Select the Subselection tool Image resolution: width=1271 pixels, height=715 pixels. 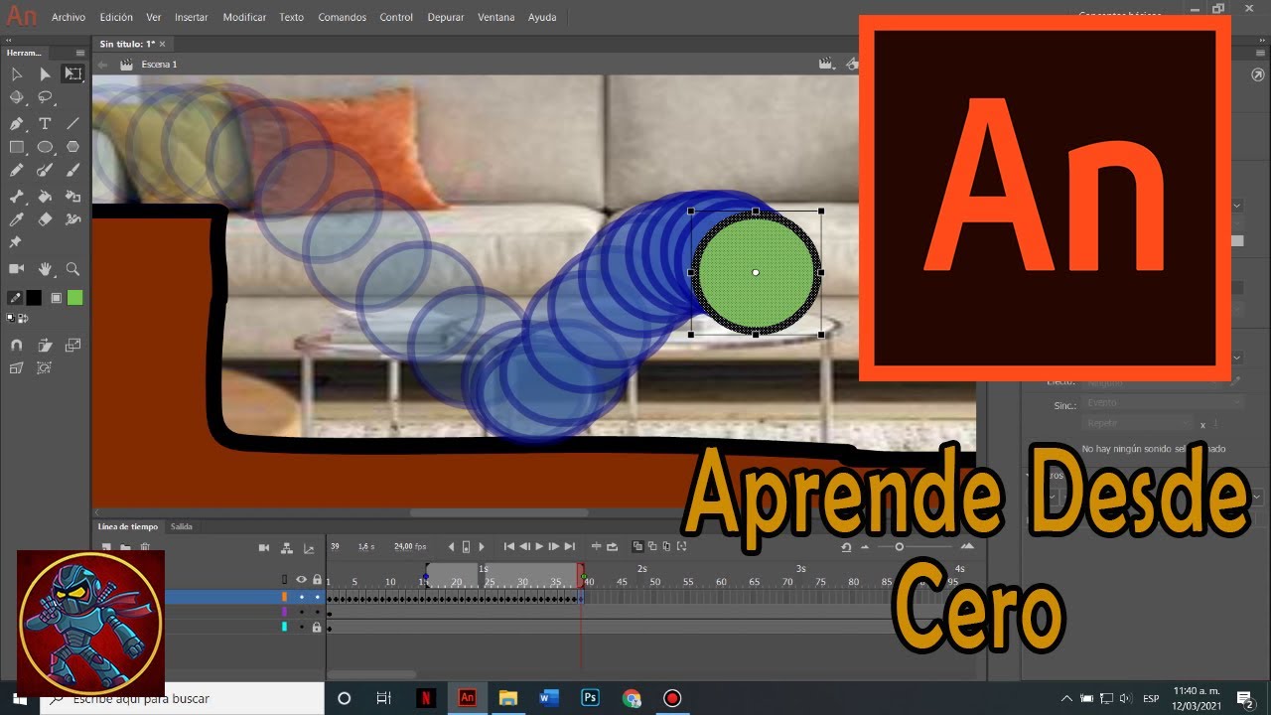coord(45,73)
